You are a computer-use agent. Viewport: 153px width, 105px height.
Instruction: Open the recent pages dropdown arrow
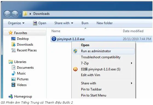(20, 14)
